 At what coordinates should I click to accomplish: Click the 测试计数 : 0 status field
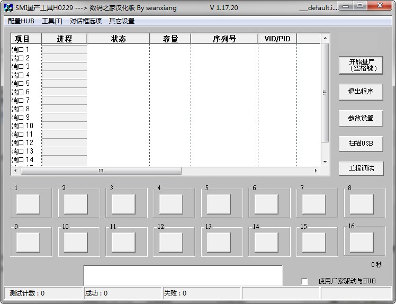tap(44, 293)
